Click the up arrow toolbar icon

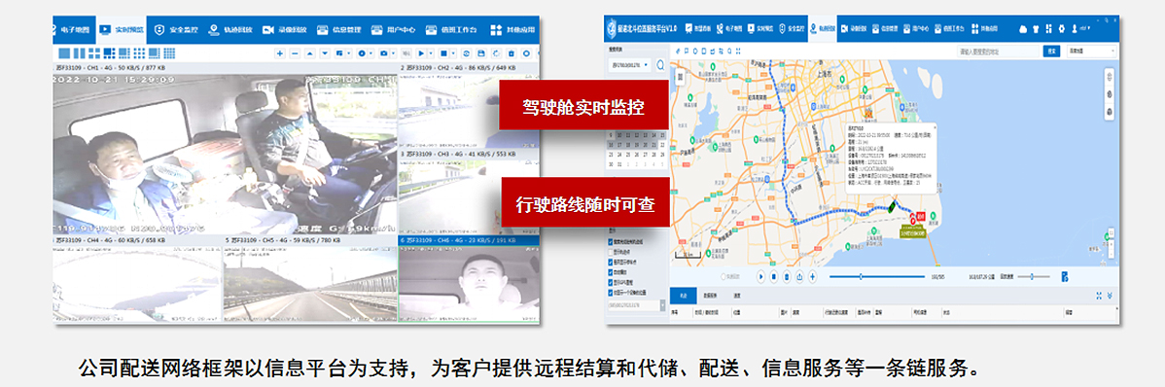310,53
